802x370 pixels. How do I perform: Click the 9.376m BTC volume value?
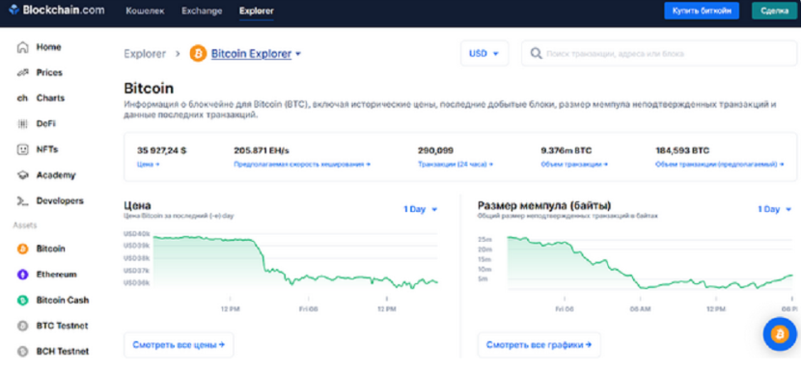tap(567, 150)
